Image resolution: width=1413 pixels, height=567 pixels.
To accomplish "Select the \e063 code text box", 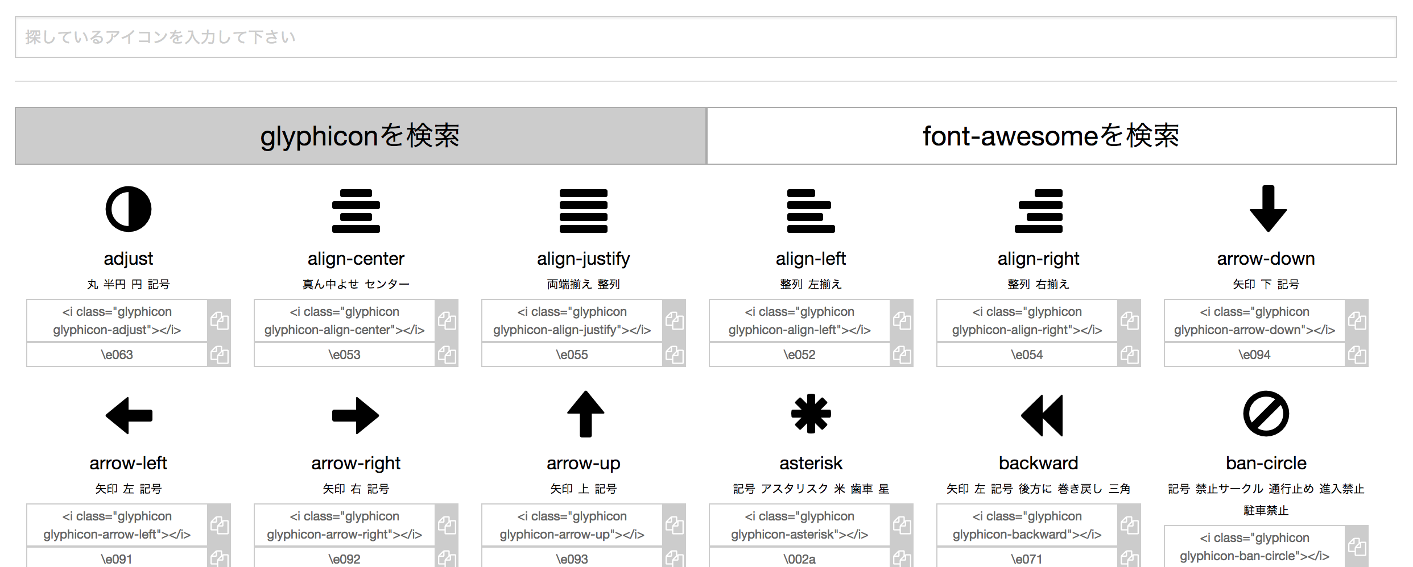I will click(x=117, y=355).
